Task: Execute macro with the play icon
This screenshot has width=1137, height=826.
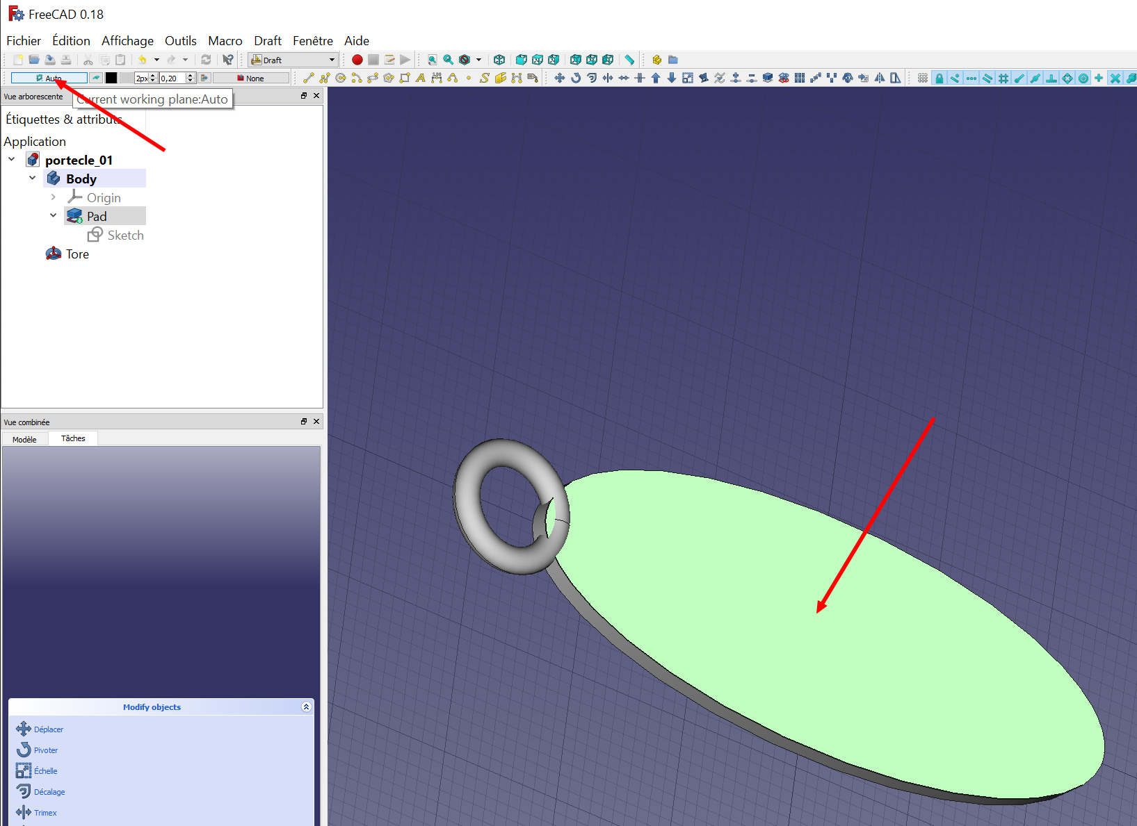Action: pos(405,60)
